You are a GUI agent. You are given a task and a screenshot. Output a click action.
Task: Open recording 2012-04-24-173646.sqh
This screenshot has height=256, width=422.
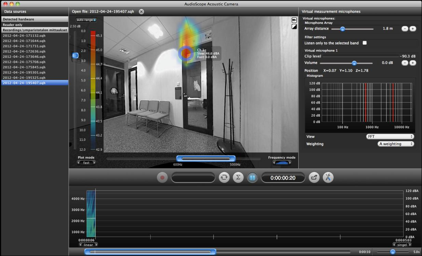click(35, 56)
